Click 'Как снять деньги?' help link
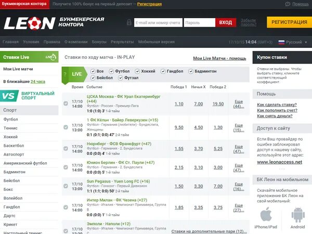This screenshot has height=234, width=312. [275, 116]
